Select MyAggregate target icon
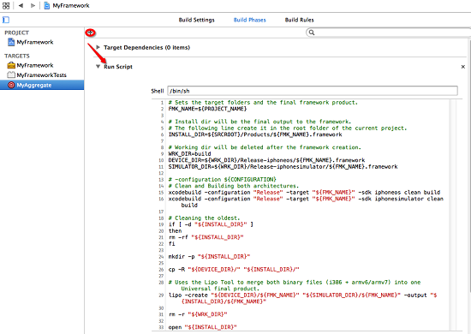Viewport: 471px width, 334px height. (11, 85)
